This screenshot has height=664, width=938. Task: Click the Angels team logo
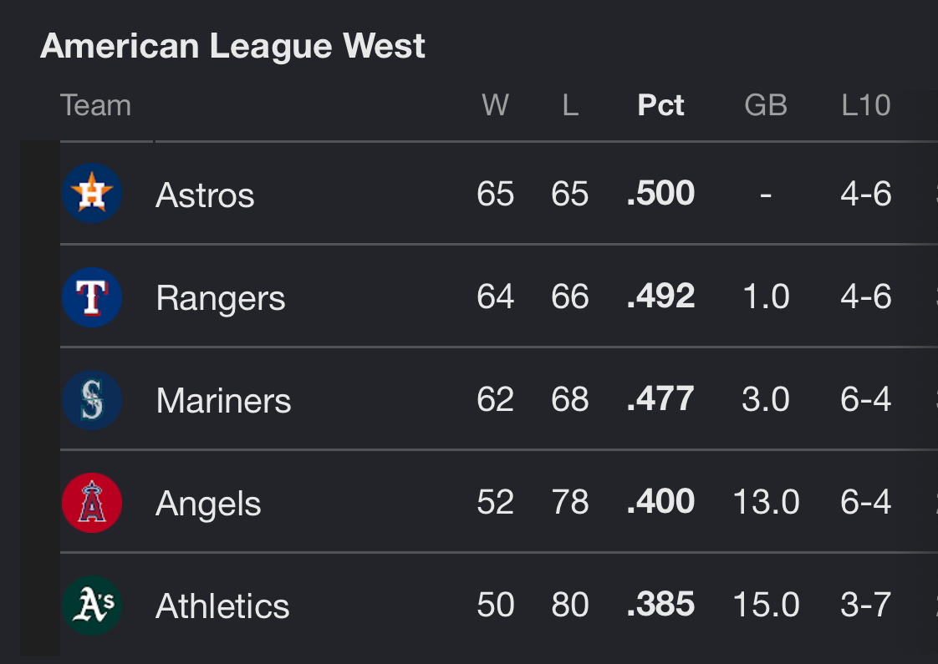point(92,503)
